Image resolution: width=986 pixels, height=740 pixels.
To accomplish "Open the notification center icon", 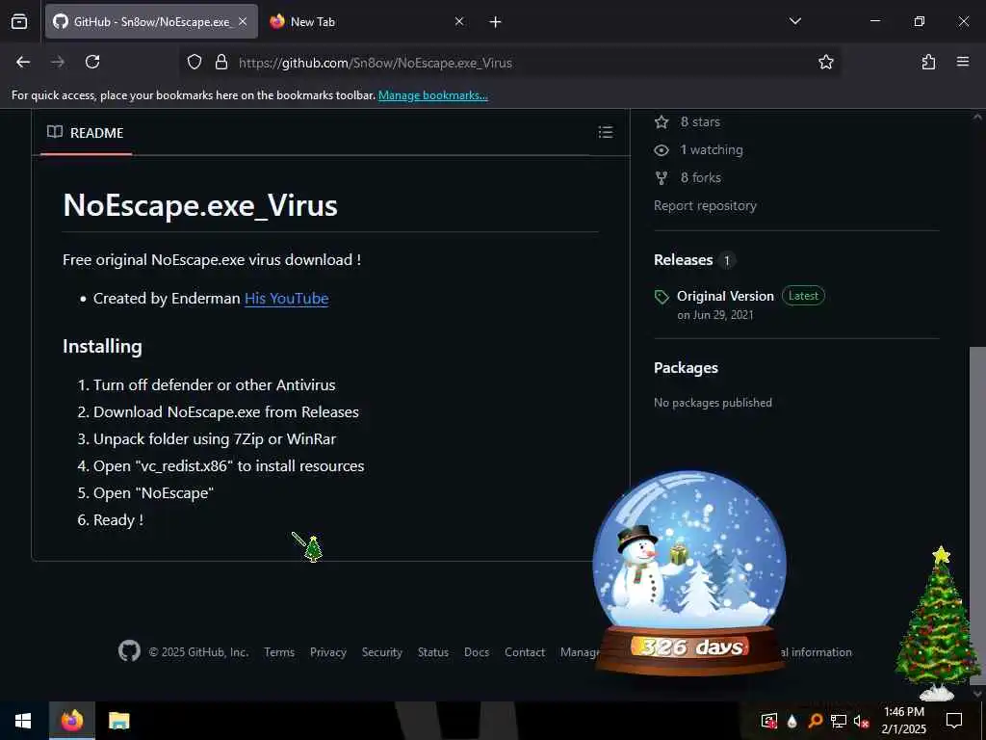I will 954,721.
